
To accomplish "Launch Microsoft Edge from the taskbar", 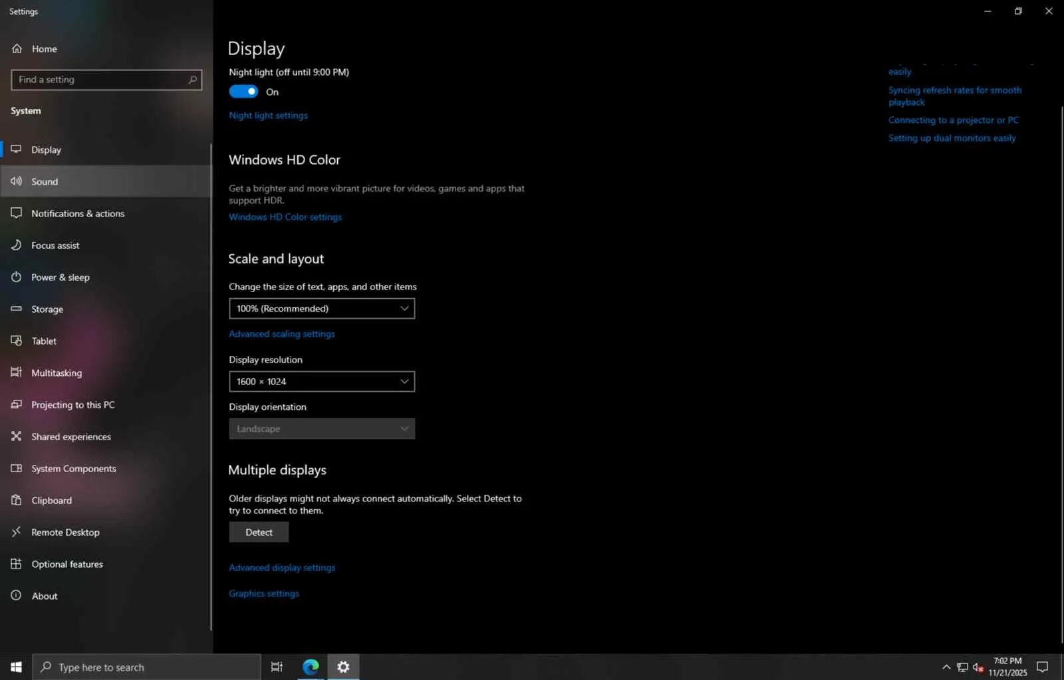I will (x=311, y=667).
